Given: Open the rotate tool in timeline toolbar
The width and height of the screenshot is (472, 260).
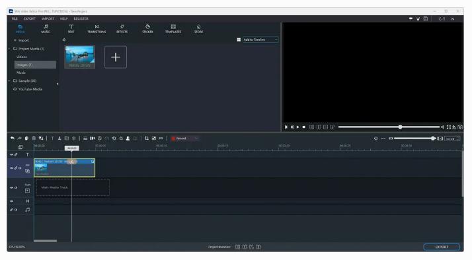Looking at the screenshot, I should pyautogui.click(x=114, y=139).
